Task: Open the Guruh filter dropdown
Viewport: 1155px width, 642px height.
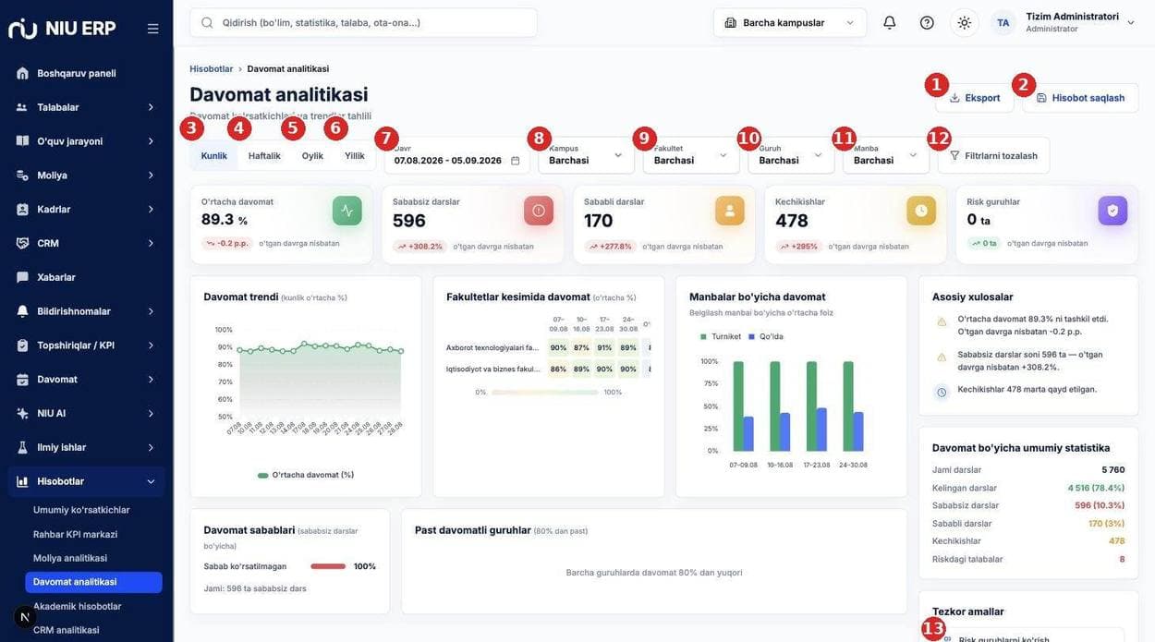Action: coord(791,155)
